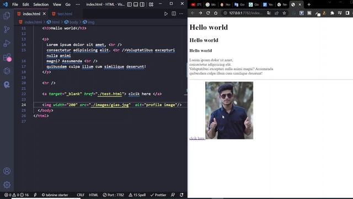Open the Go menu
The image size is (353, 199).
coord(68,4)
